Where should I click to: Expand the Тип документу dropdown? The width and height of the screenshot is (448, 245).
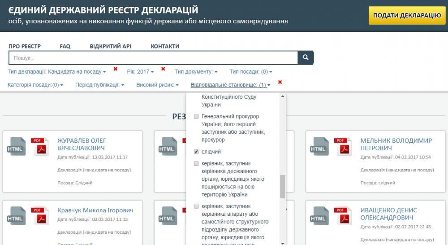[x=196, y=72]
